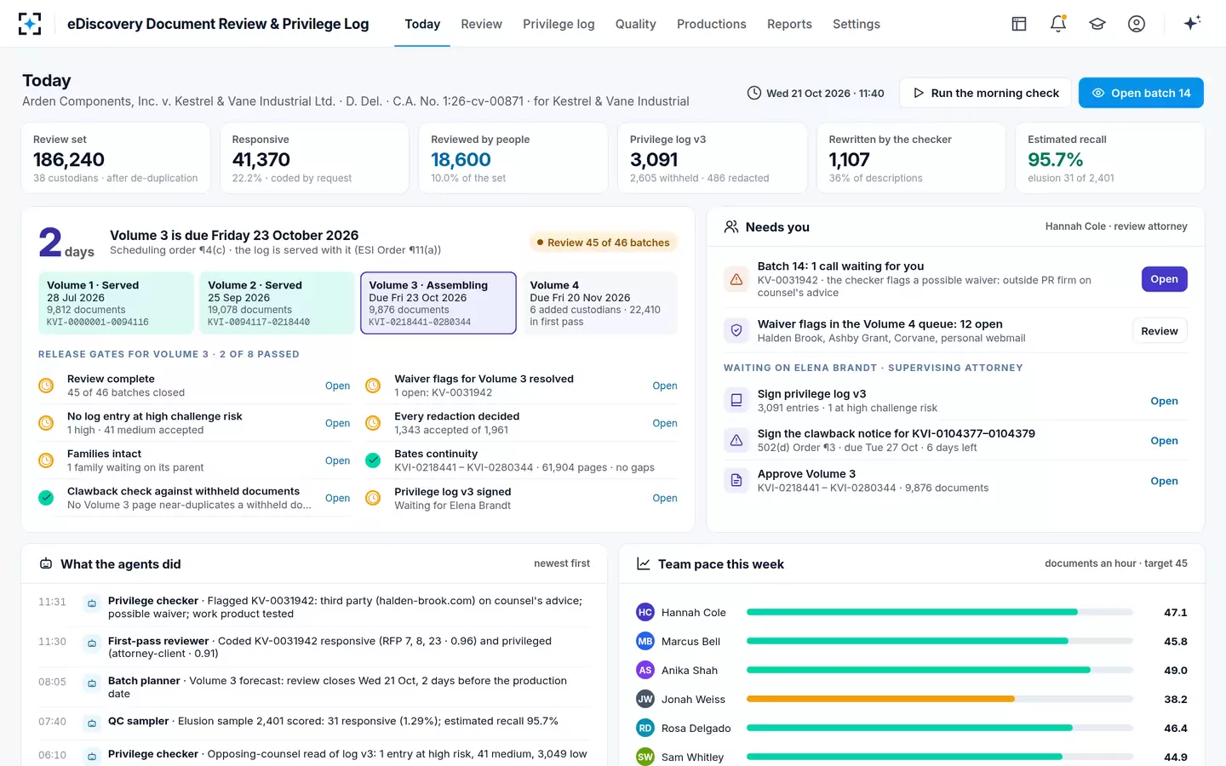
Task: Click the agent icon on the 07:40 QC sampler entry
Action: point(91,723)
